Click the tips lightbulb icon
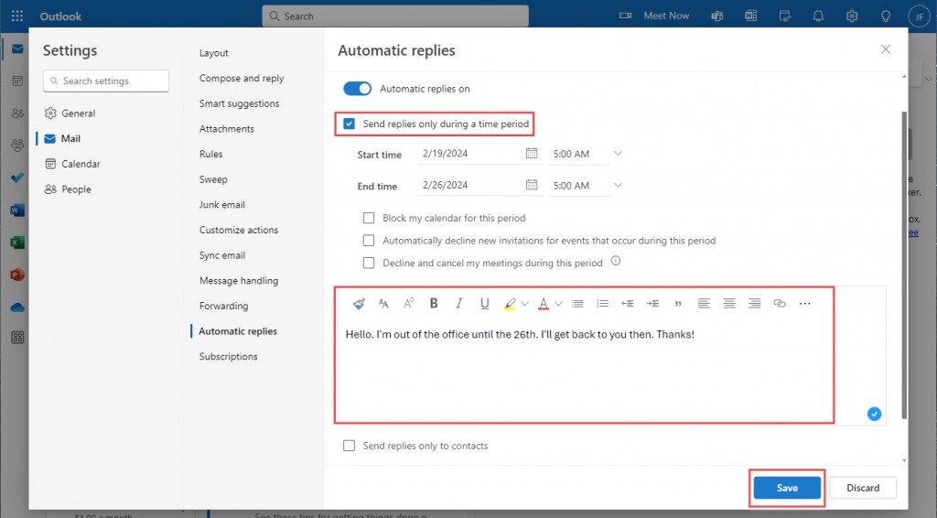Screen dimensions: 937x518 point(886,16)
